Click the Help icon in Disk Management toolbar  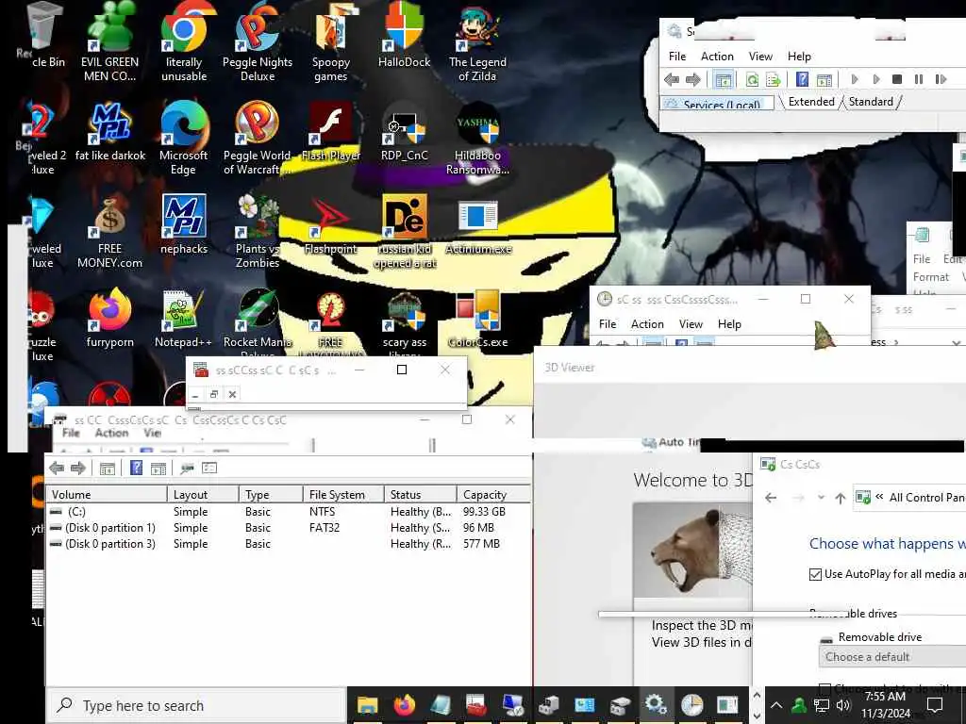click(136, 468)
